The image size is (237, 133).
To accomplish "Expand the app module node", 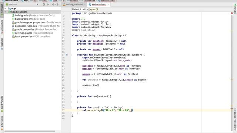I will pos(6,8).
